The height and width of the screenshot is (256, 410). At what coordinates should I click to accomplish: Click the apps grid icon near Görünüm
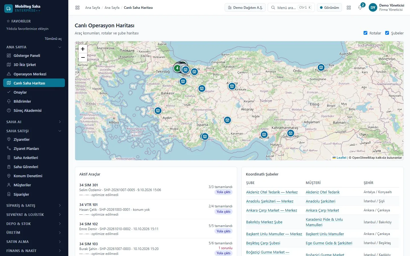click(349, 8)
